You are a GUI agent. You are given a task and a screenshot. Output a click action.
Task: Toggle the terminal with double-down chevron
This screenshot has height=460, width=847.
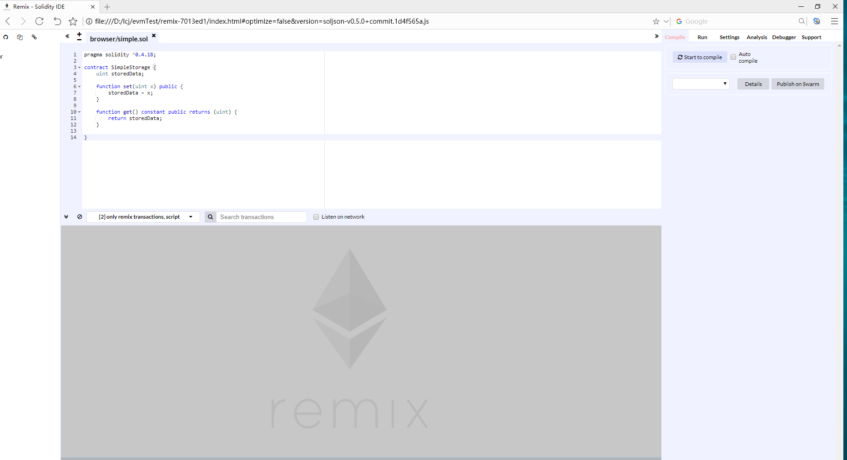66,217
